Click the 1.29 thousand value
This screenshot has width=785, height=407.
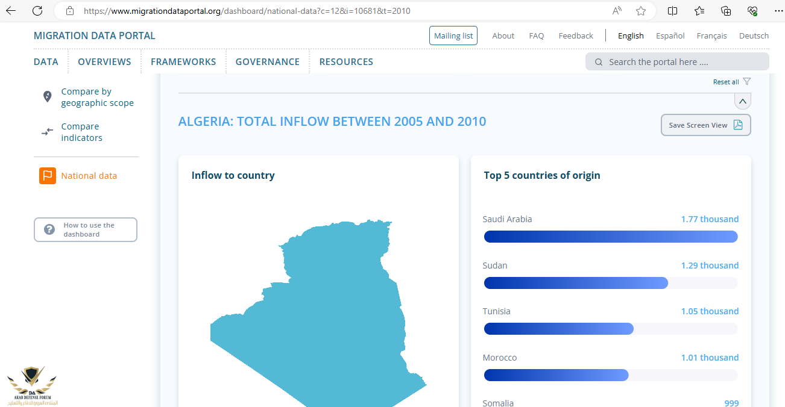(x=710, y=266)
